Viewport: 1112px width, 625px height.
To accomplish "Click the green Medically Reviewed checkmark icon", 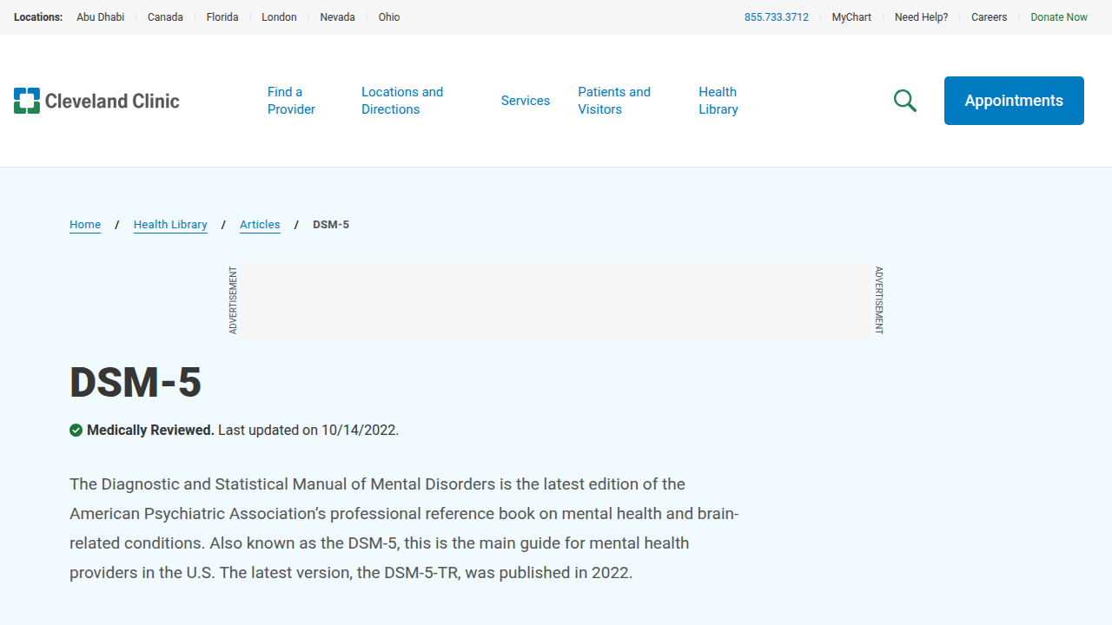I will 76,430.
